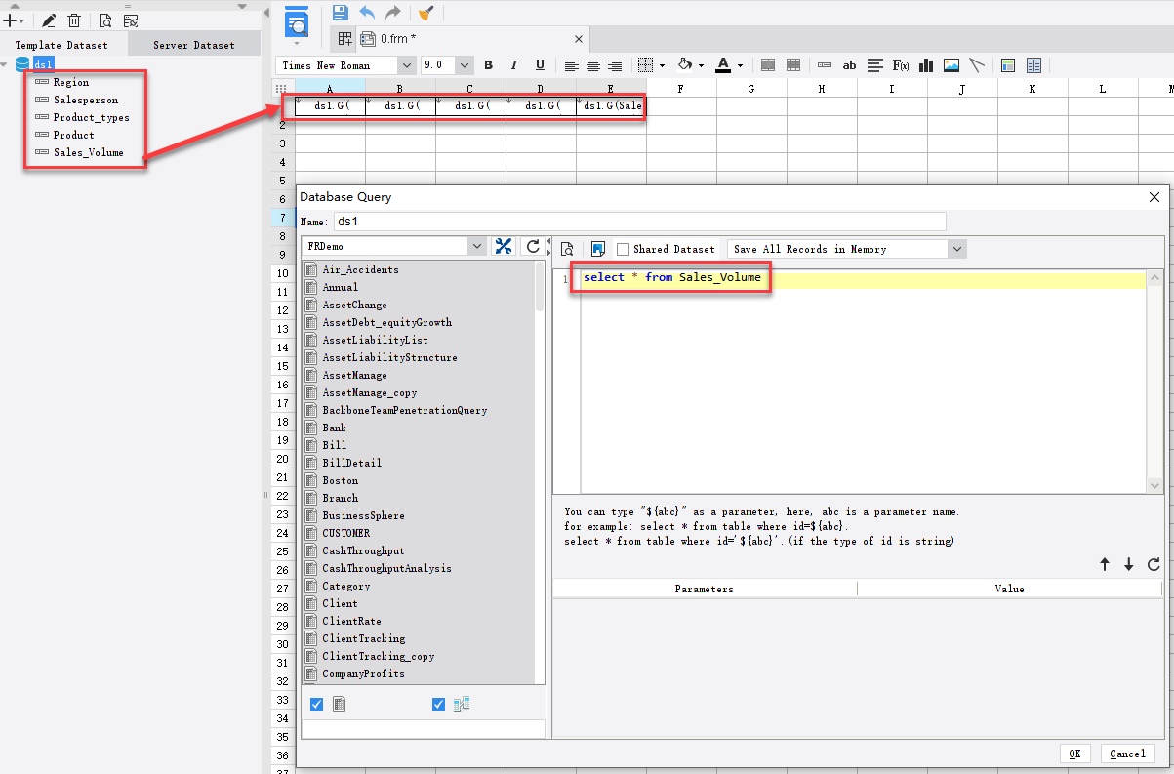Switch to the Server Dataset tab

pos(193,44)
